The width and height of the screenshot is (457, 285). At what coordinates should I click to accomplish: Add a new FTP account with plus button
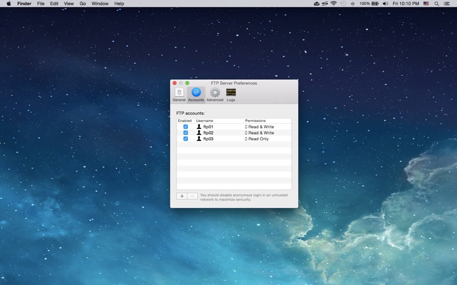pyautogui.click(x=182, y=196)
